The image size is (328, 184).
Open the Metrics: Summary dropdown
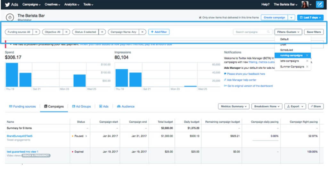tap(234, 106)
